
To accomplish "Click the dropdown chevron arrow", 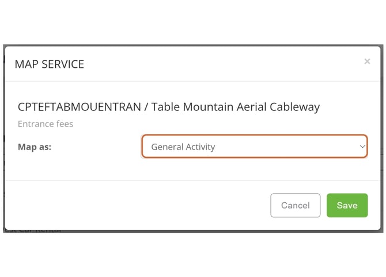I will click(362, 147).
